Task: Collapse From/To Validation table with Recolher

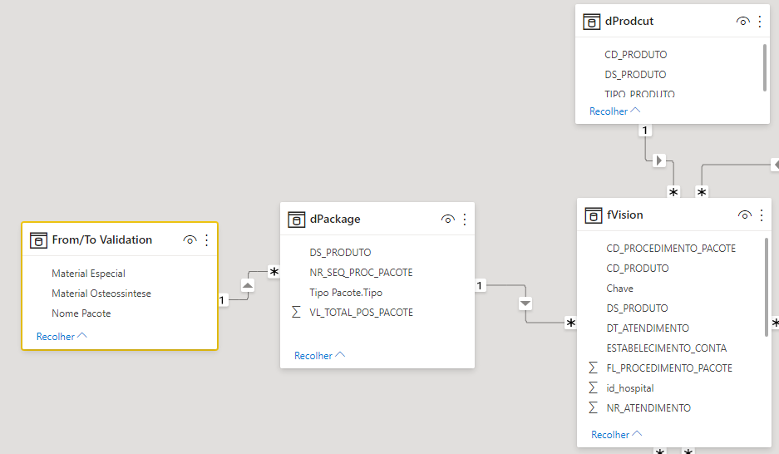Action: click(x=62, y=336)
